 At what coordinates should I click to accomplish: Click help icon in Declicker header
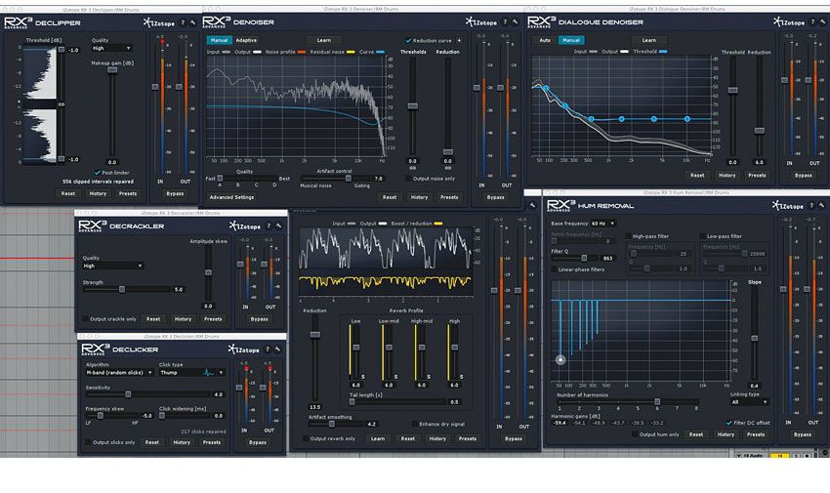[x=268, y=349]
